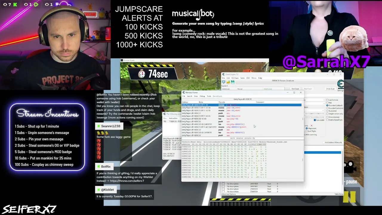Click the open file folder icon in Cheat Engine

228,82
